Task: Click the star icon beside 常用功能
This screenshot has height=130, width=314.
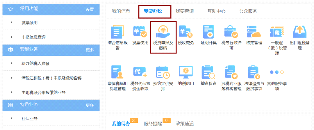Action: [x=11, y=9]
